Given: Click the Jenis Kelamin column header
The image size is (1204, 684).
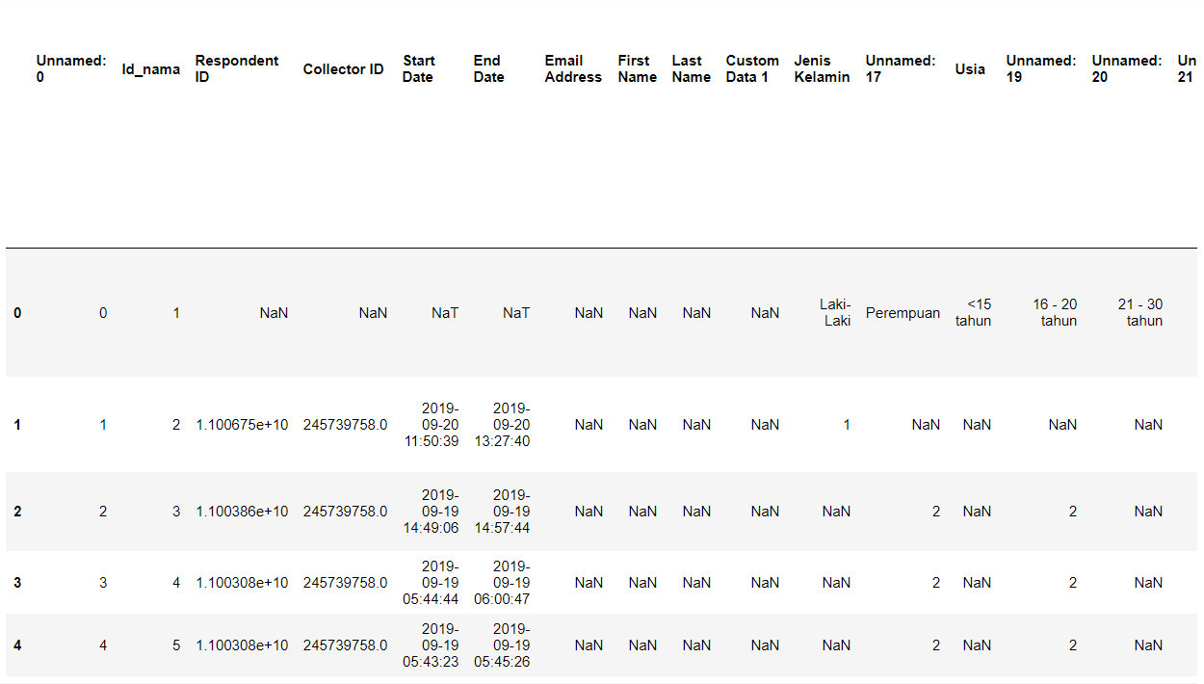Looking at the screenshot, I should (x=822, y=68).
